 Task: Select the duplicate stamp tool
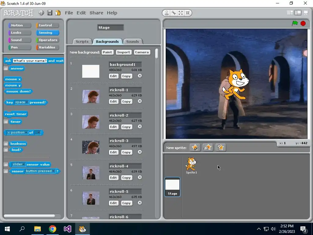coord(167,13)
